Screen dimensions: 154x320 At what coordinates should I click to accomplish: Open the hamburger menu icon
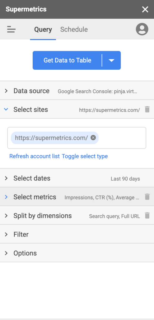(11, 29)
